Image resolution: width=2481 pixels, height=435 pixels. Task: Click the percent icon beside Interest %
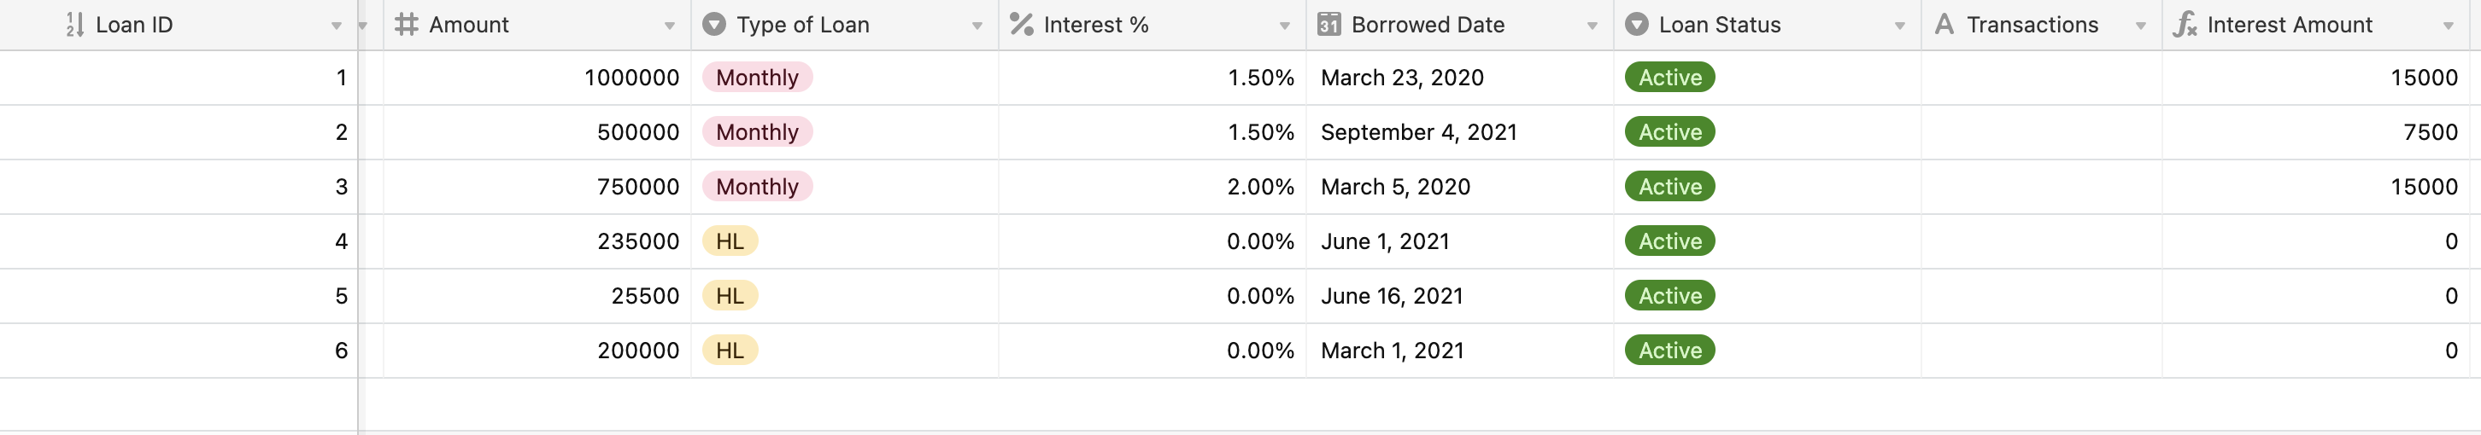(x=1021, y=24)
